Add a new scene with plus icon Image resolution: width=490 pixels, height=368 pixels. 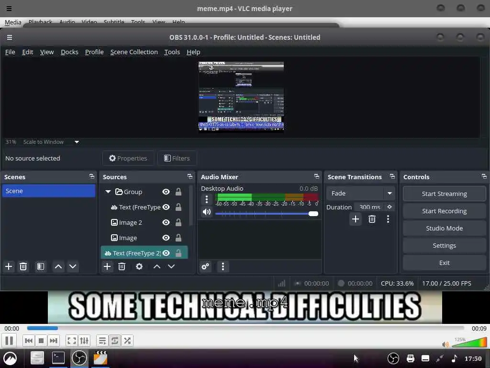(x=9, y=266)
